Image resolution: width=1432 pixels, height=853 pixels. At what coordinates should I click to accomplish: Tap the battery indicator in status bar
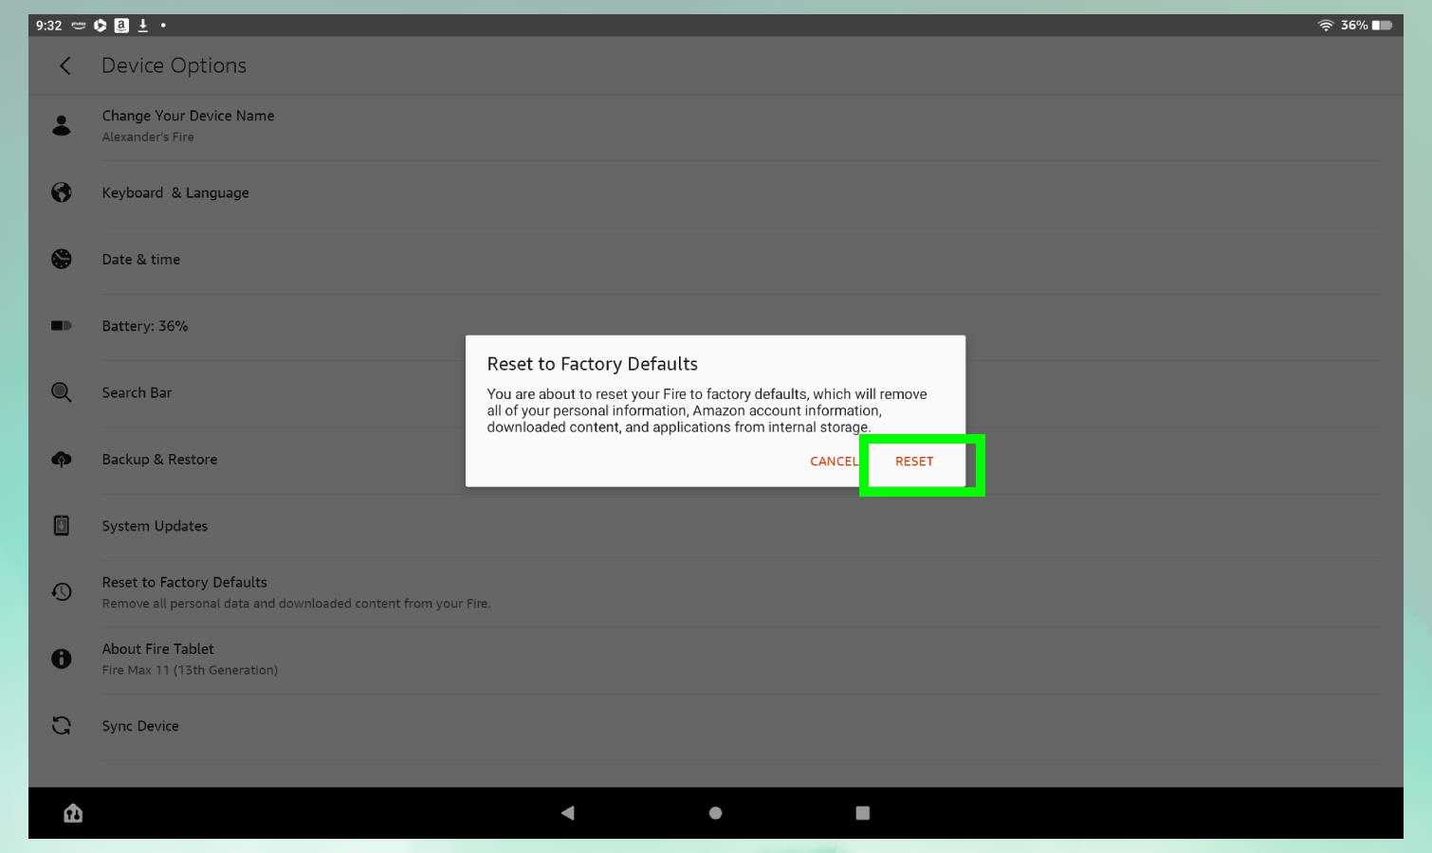click(x=1382, y=26)
